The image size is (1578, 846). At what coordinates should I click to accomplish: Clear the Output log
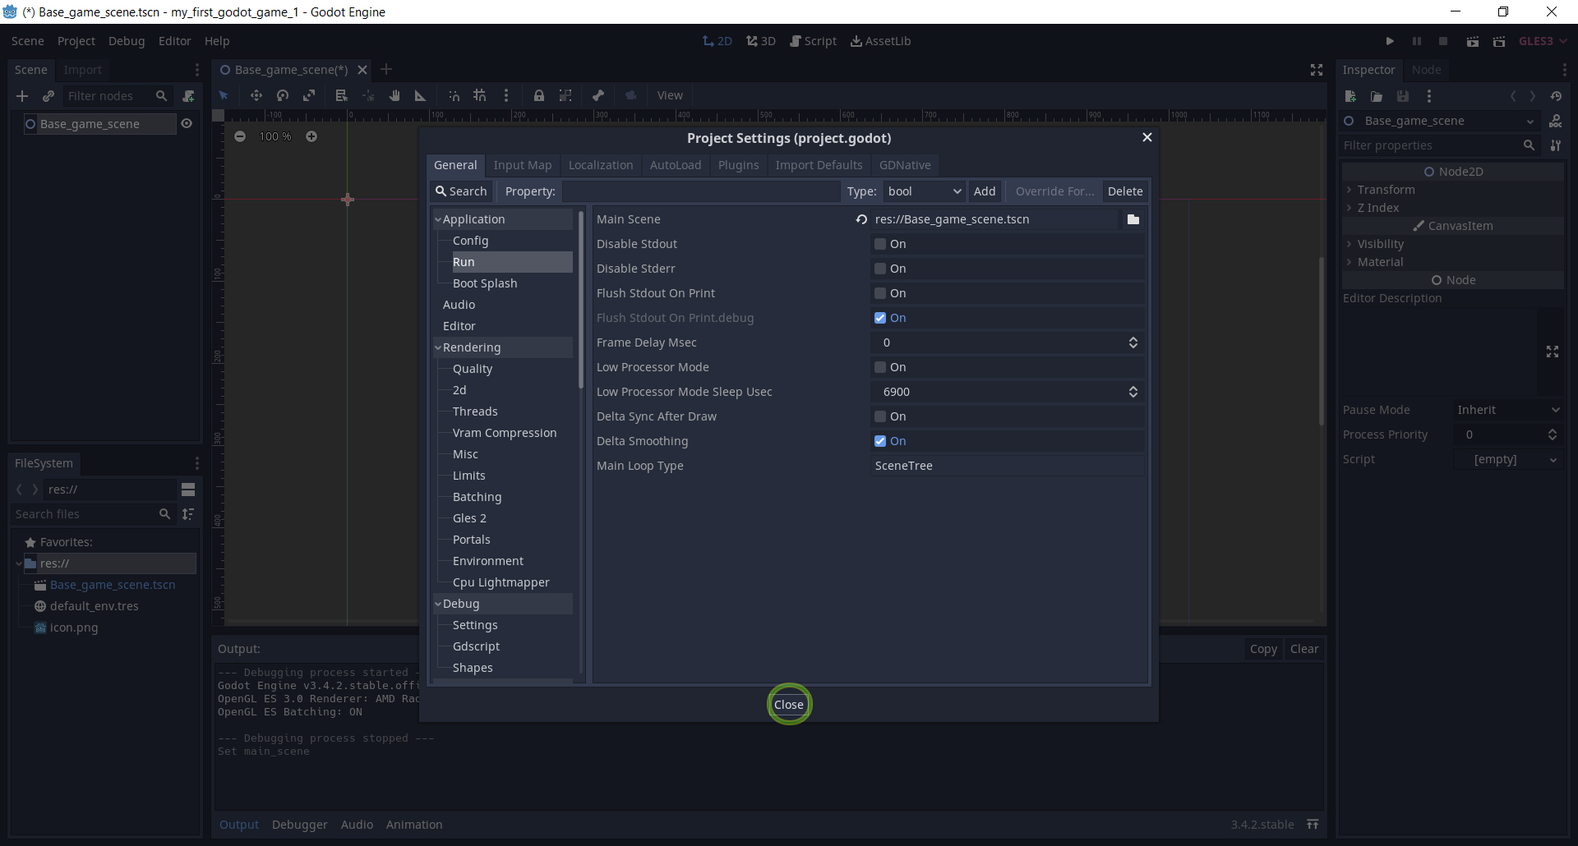[x=1304, y=649]
